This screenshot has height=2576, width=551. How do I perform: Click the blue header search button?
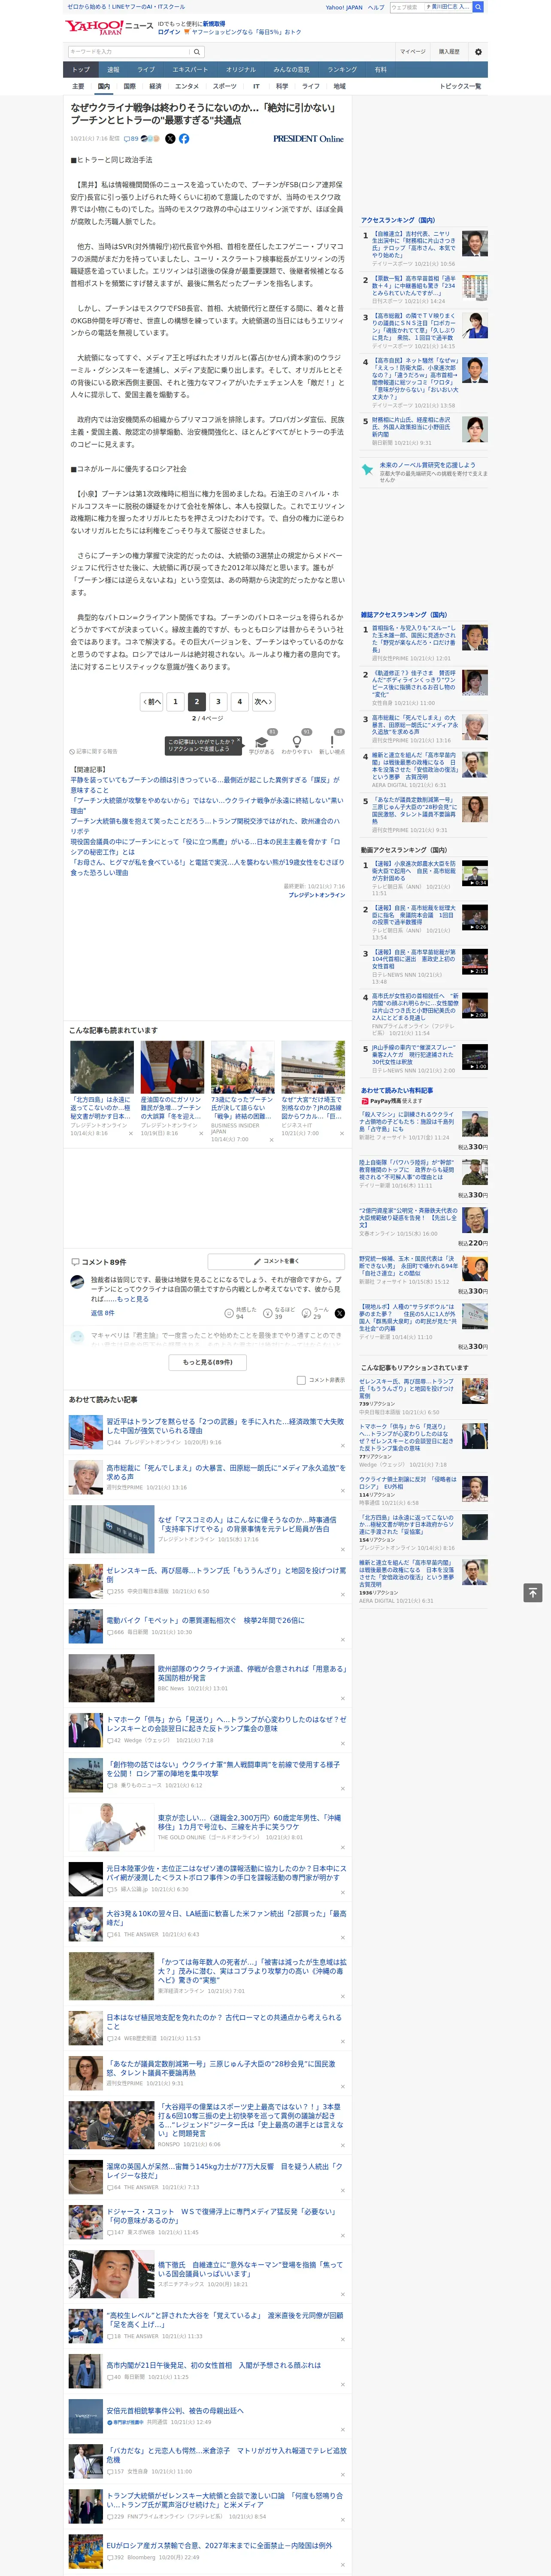point(479,7)
